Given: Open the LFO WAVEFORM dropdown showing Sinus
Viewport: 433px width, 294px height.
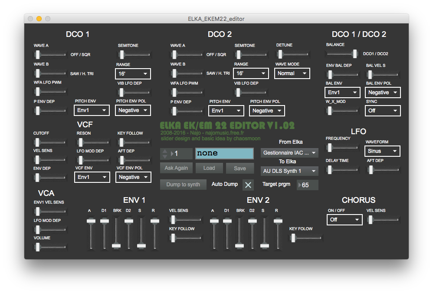Looking at the screenshot, I should click(383, 151).
